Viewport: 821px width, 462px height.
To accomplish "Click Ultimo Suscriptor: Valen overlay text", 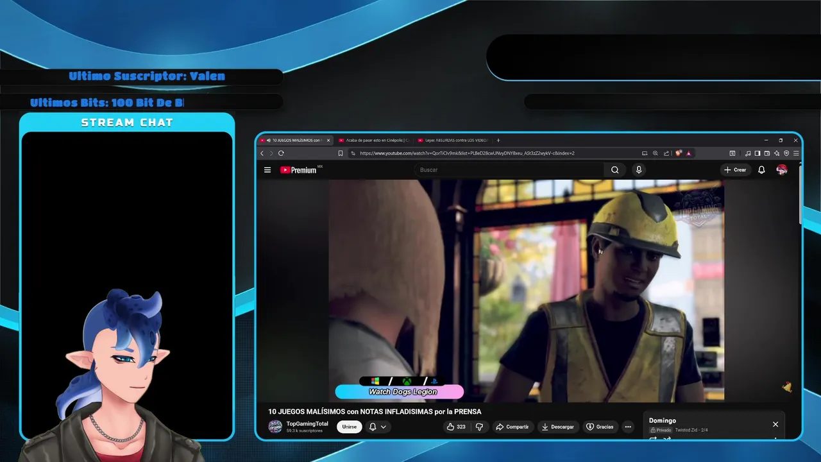I will pos(147,76).
